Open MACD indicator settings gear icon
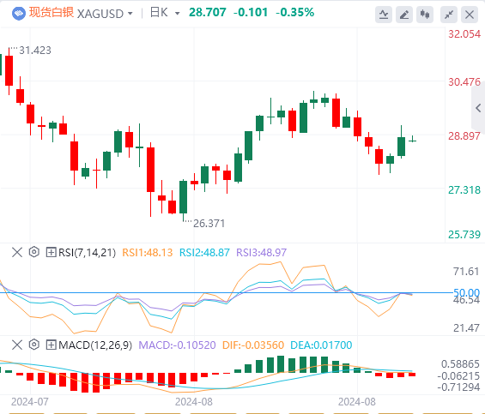 [34, 345]
